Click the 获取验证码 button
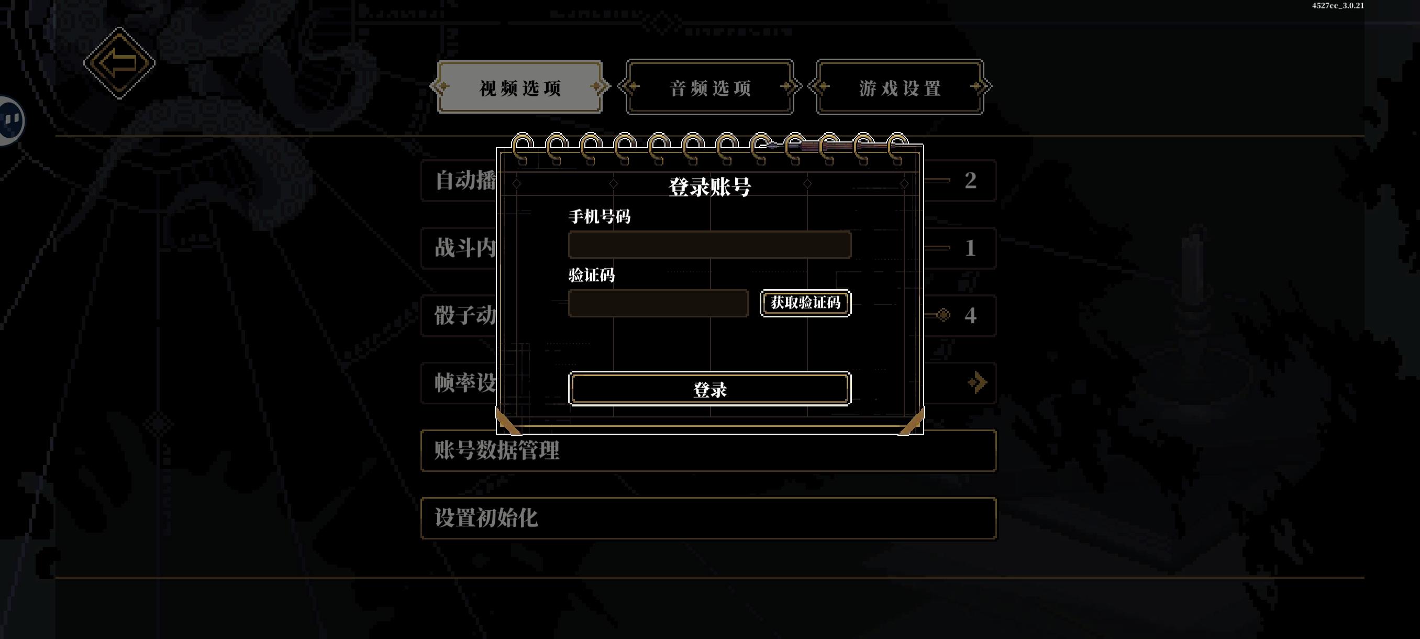 tap(805, 303)
